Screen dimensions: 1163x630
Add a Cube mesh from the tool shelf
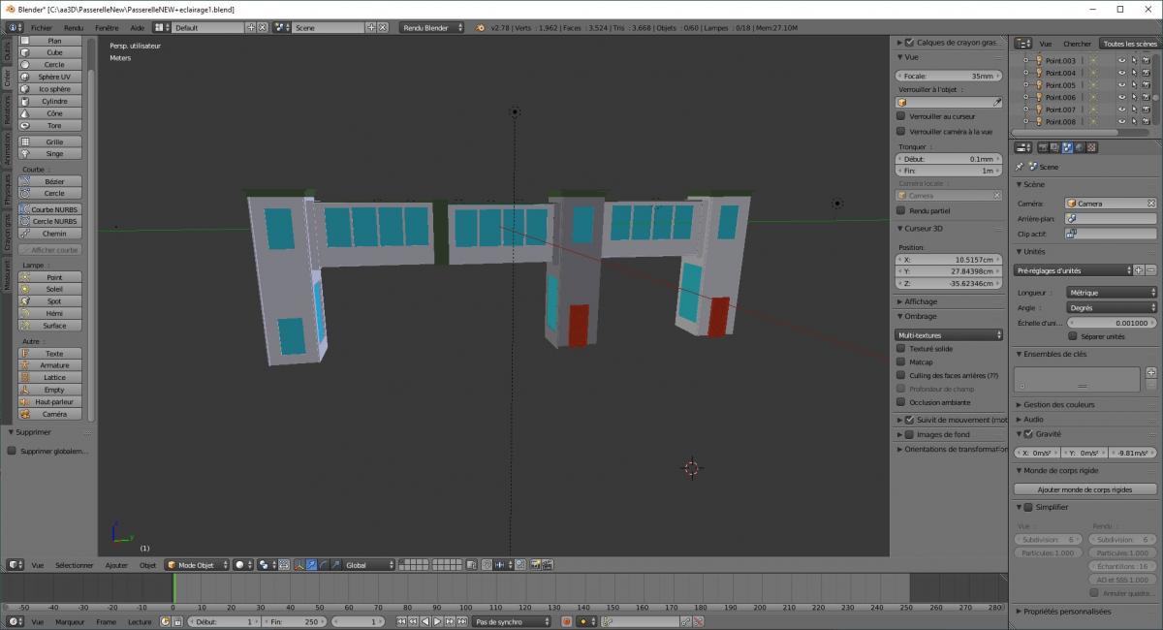click(54, 52)
